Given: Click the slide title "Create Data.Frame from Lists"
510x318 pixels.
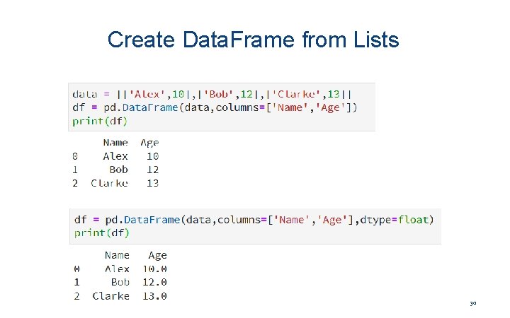Looking at the screenshot, I should pos(253,40).
